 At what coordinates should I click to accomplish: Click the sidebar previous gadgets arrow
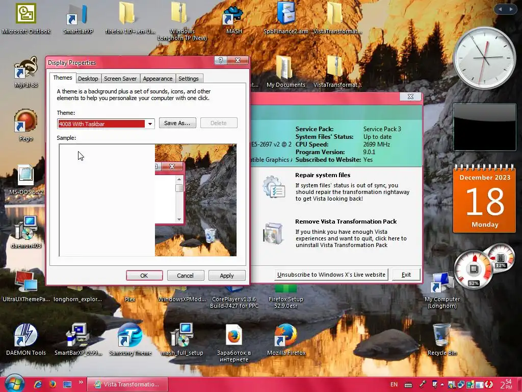point(500,9)
